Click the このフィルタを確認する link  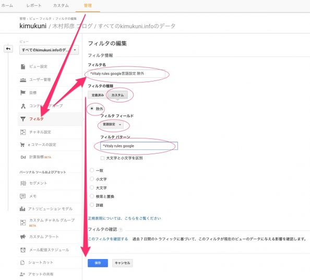[108, 239]
